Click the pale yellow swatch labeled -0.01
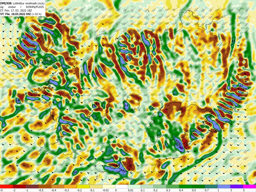The image size is (256, 192). [109, 186]
